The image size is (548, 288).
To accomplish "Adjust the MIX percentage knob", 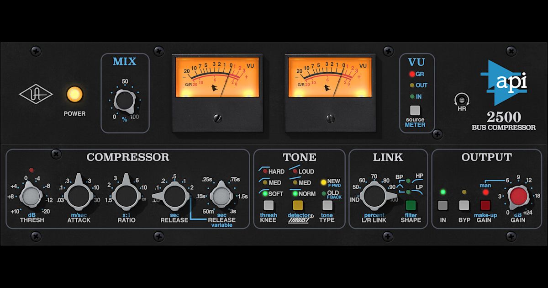I will pos(124,101).
